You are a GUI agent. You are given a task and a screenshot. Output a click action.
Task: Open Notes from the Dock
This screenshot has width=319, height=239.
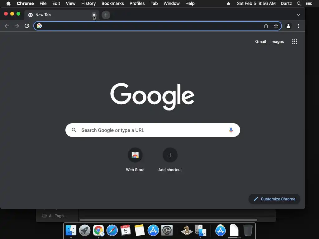click(x=140, y=231)
